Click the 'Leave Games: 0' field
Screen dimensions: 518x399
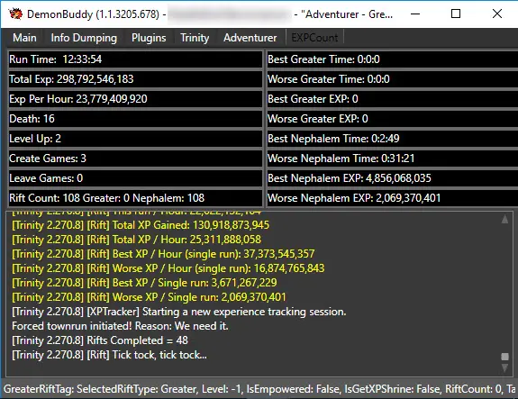135,178
